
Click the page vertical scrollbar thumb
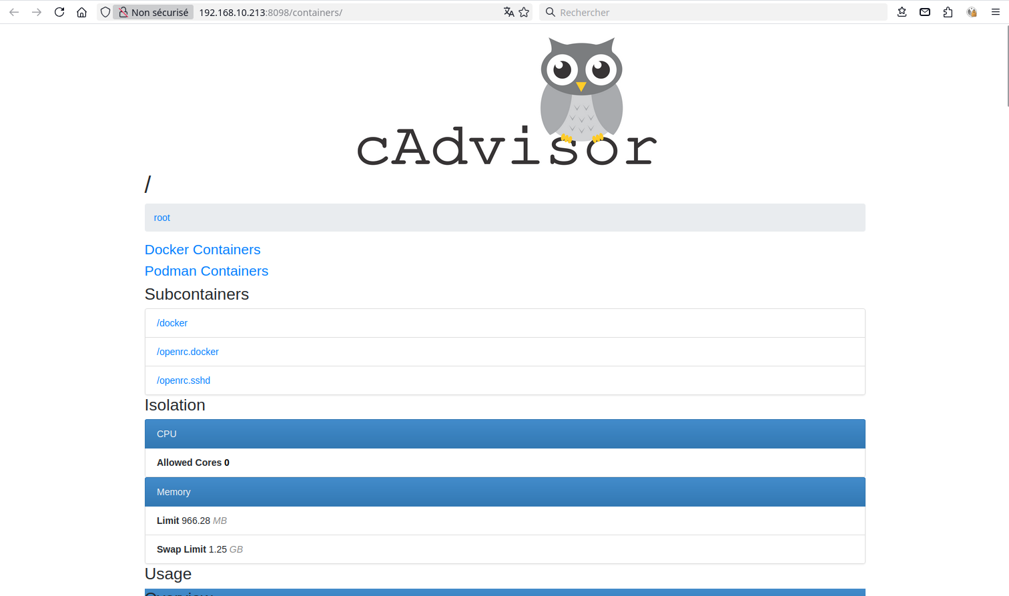tap(1006, 67)
